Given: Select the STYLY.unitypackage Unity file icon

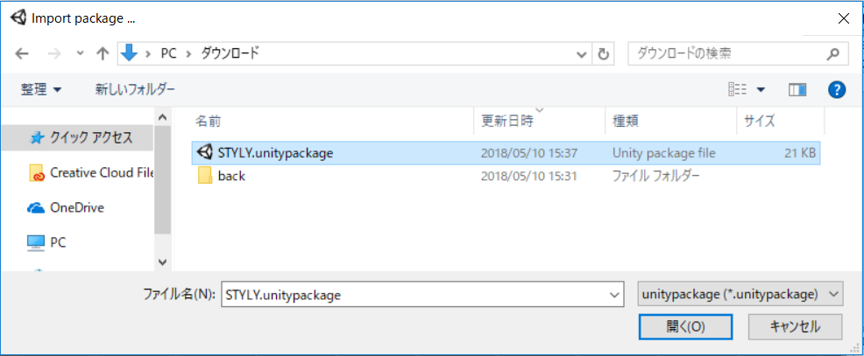Looking at the screenshot, I should click(205, 152).
